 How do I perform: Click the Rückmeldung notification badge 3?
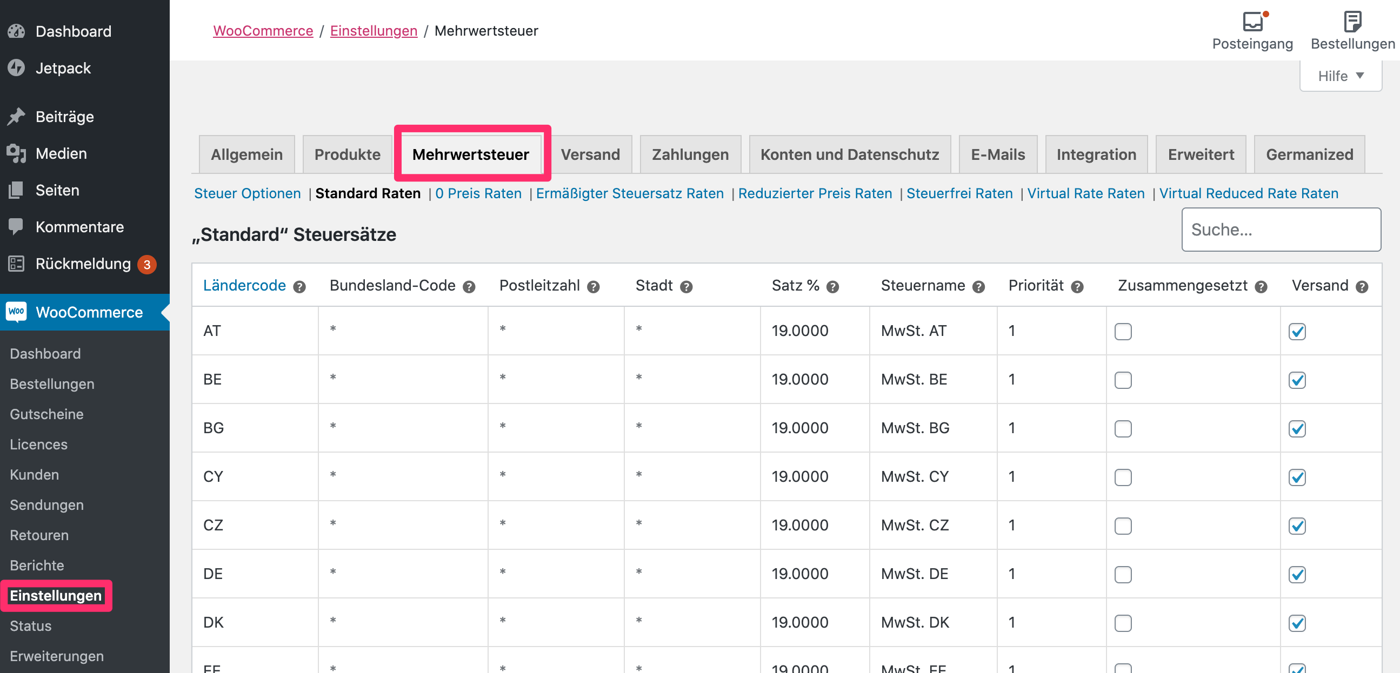[x=146, y=265]
